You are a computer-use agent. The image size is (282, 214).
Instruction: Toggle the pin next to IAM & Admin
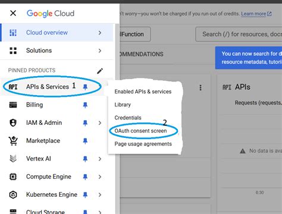(x=85, y=123)
